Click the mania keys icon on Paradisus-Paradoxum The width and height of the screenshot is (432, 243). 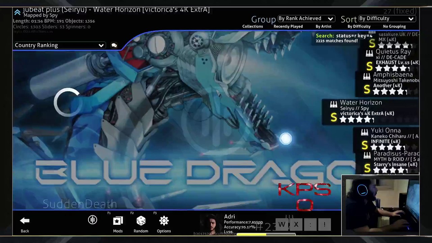click(x=367, y=155)
